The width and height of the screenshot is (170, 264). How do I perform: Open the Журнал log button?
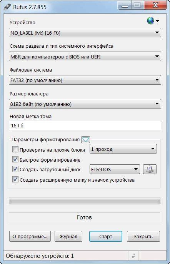coord(68,236)
